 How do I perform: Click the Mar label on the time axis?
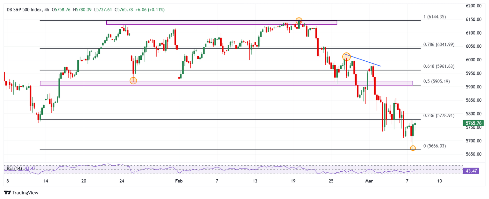(369, 181)
